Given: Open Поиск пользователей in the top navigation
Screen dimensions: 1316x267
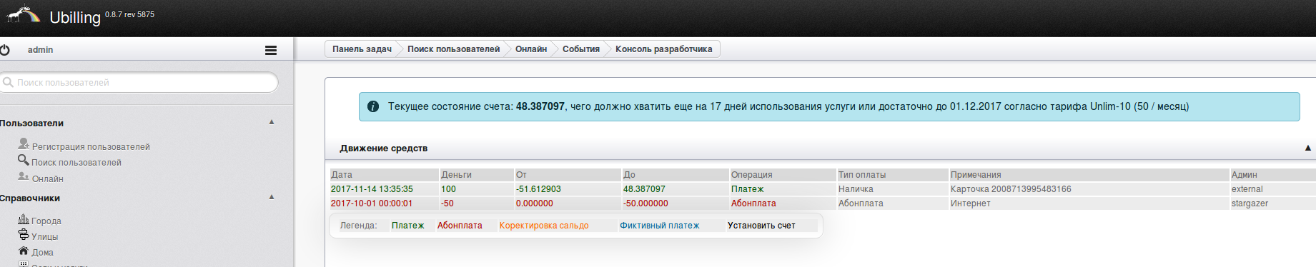Looking at the screenshot, I should pos(453,49).
